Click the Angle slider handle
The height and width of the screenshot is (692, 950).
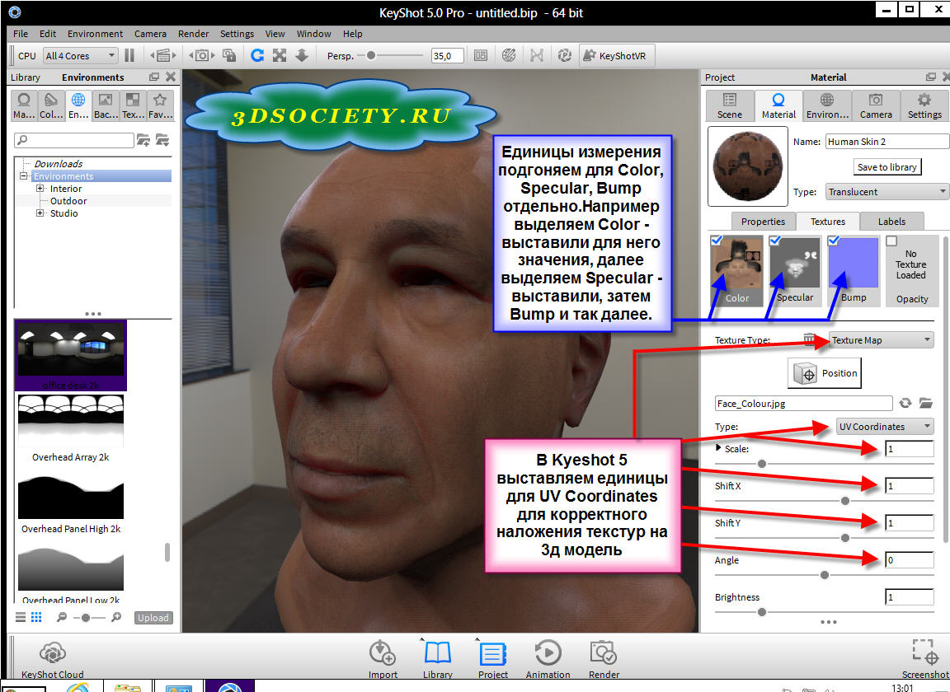tap(824, 574)
